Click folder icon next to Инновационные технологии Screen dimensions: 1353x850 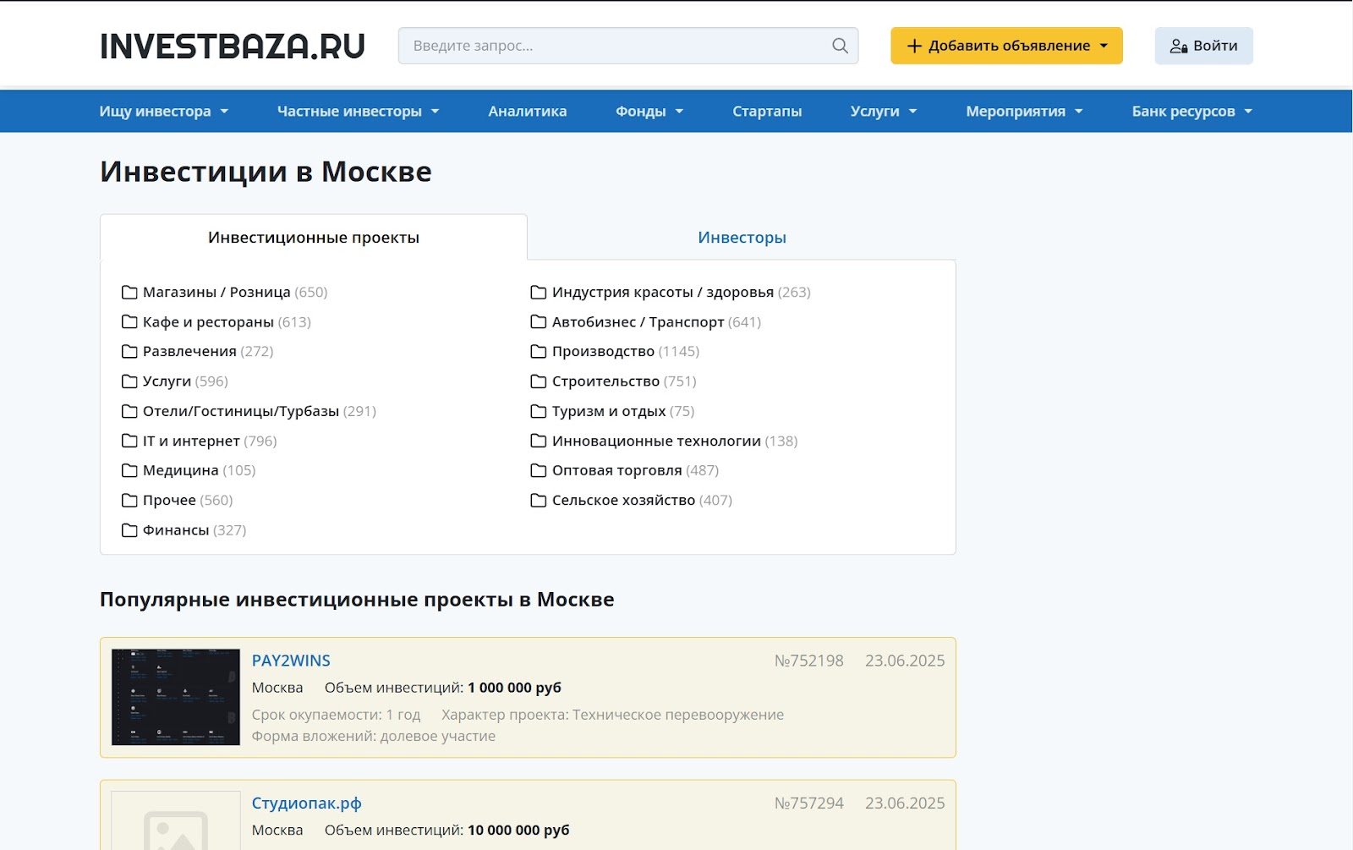click(x=539, y=441)
